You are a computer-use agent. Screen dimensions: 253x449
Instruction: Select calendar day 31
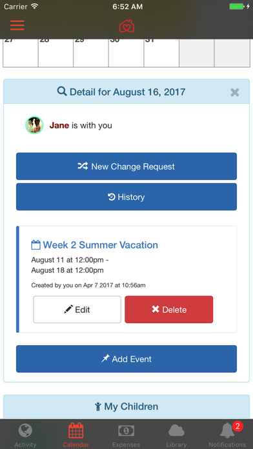point(161,53)
